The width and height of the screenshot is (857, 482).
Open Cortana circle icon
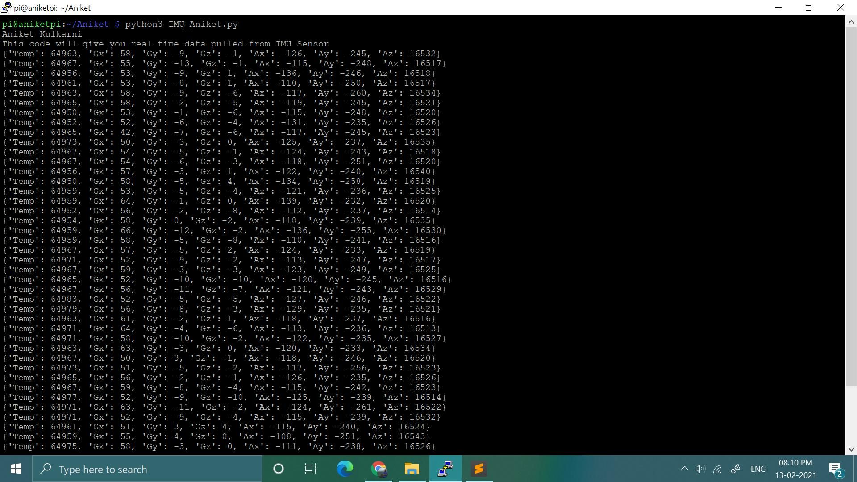tap(278, 469)
